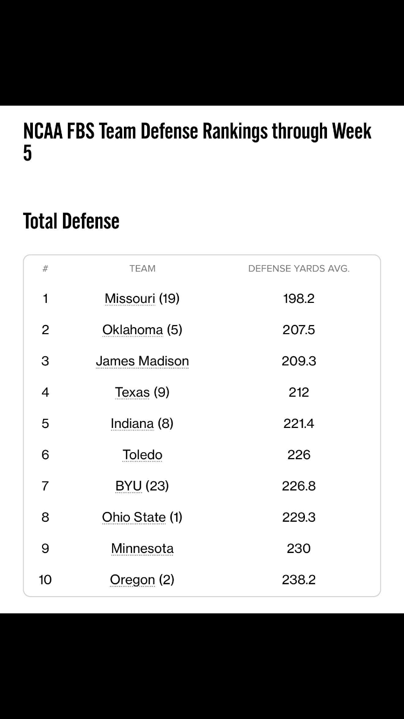This screenshot has width=404, height=719.
Task: Select the Texas team link
Action: [132, 392]
